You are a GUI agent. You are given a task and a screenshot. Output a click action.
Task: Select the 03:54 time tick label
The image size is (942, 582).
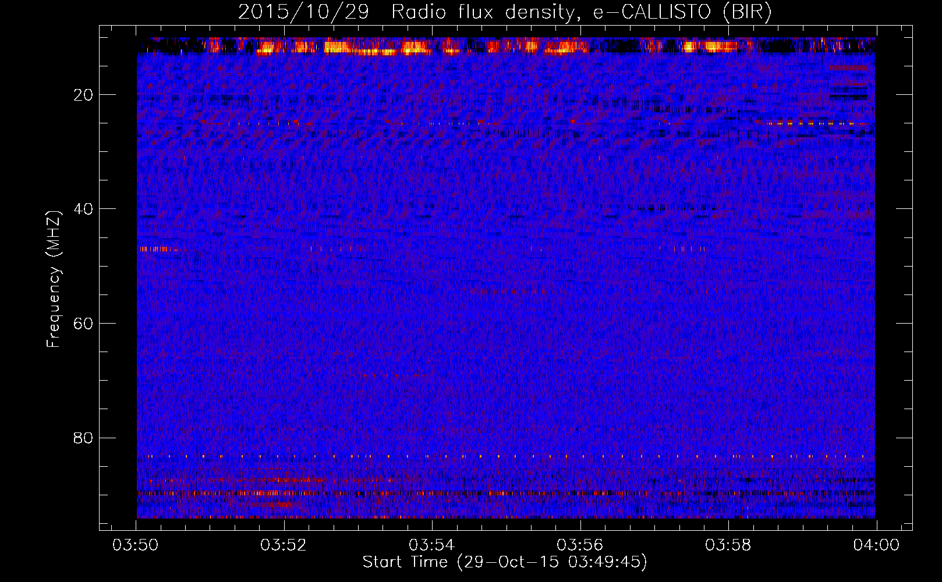[432, 545]
